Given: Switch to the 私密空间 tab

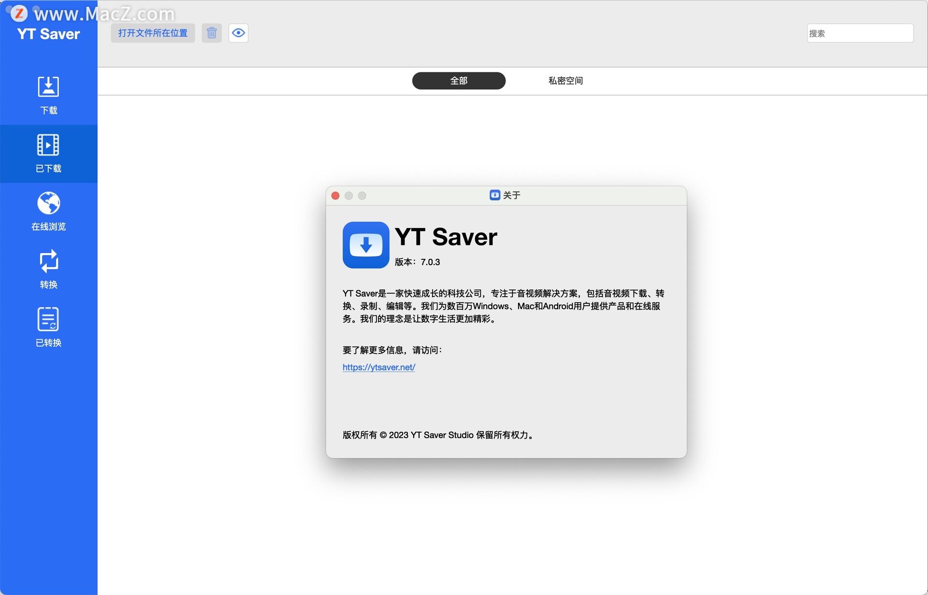Looking at the screenshot, I should [565, 81].
